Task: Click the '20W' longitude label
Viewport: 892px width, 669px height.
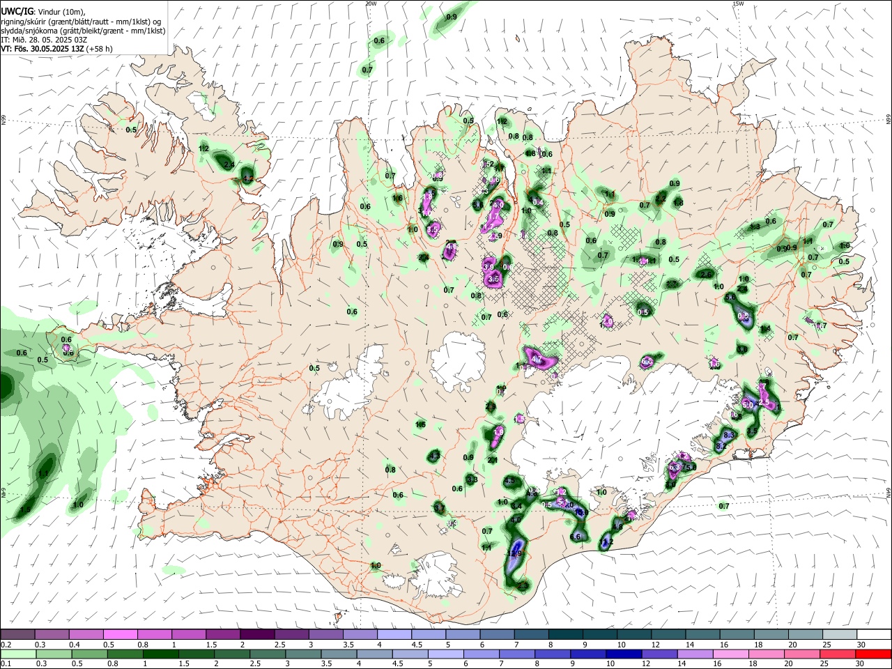Action: 371,3
